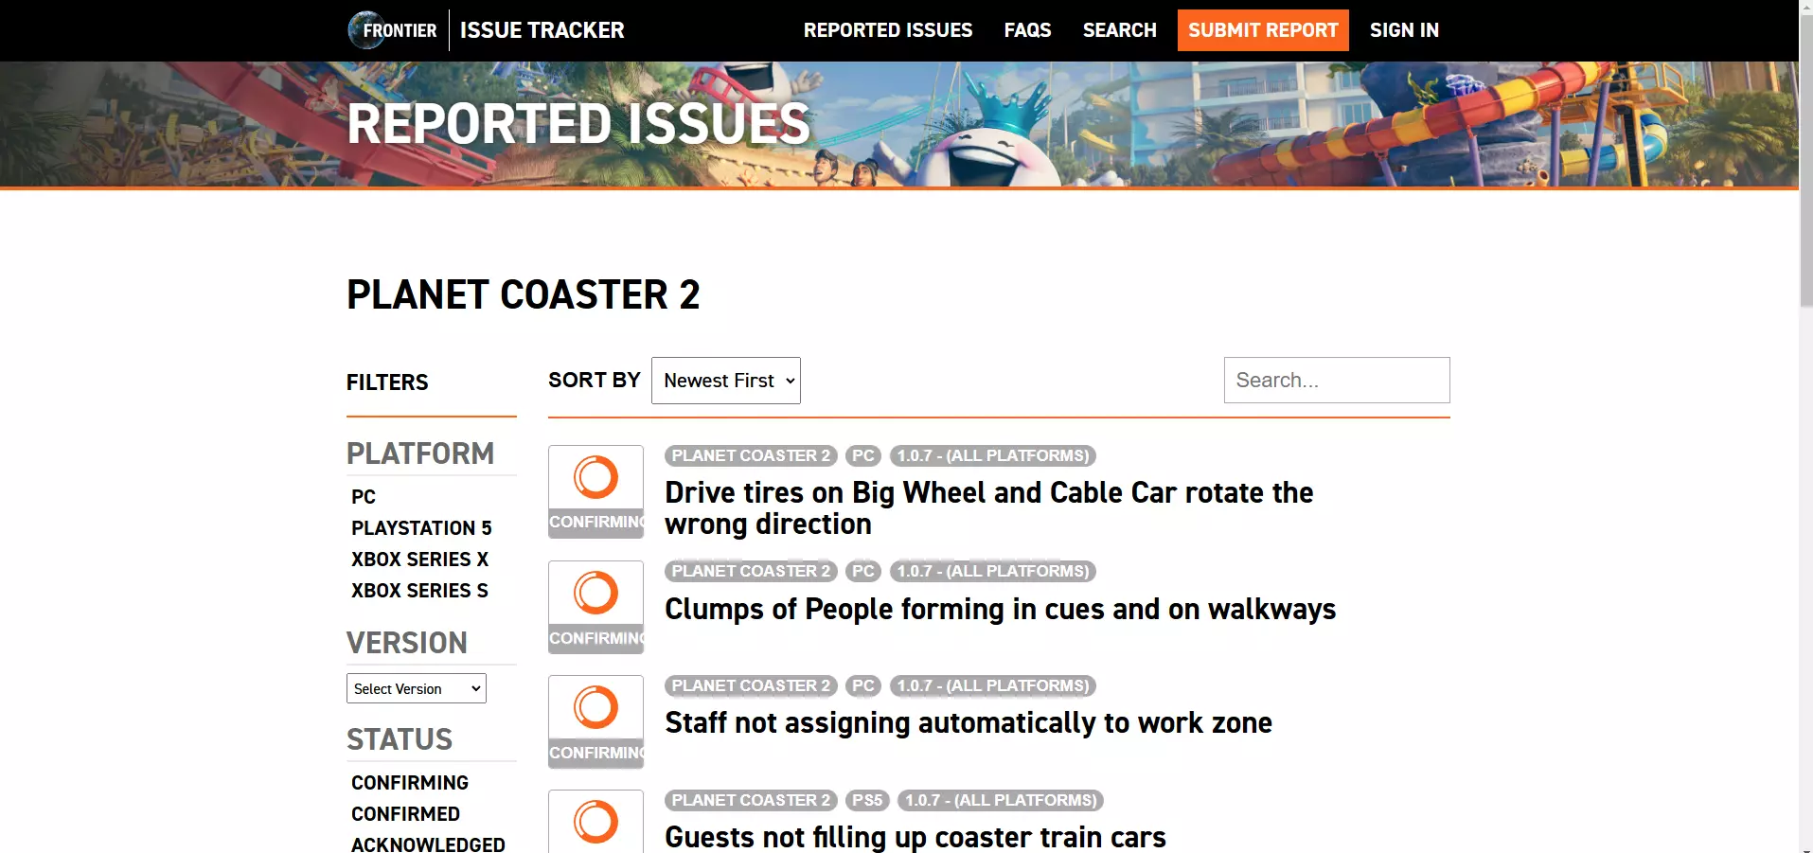Open the Staff not assigning automatically issue
Viewport: 1813px width, 853px height.
(969, 722)
